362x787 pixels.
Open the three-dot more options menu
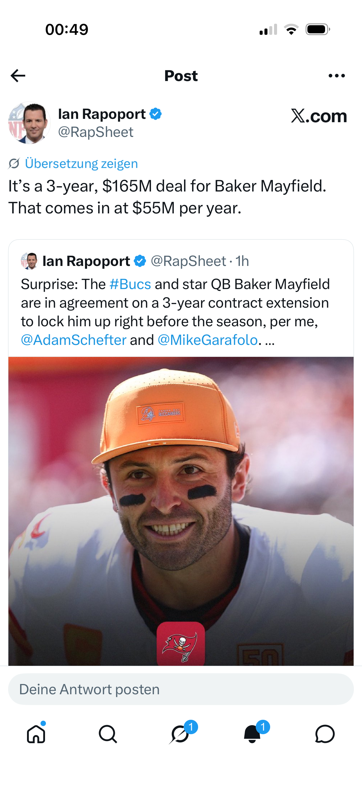pyautogui.click(x=337, y=76)
